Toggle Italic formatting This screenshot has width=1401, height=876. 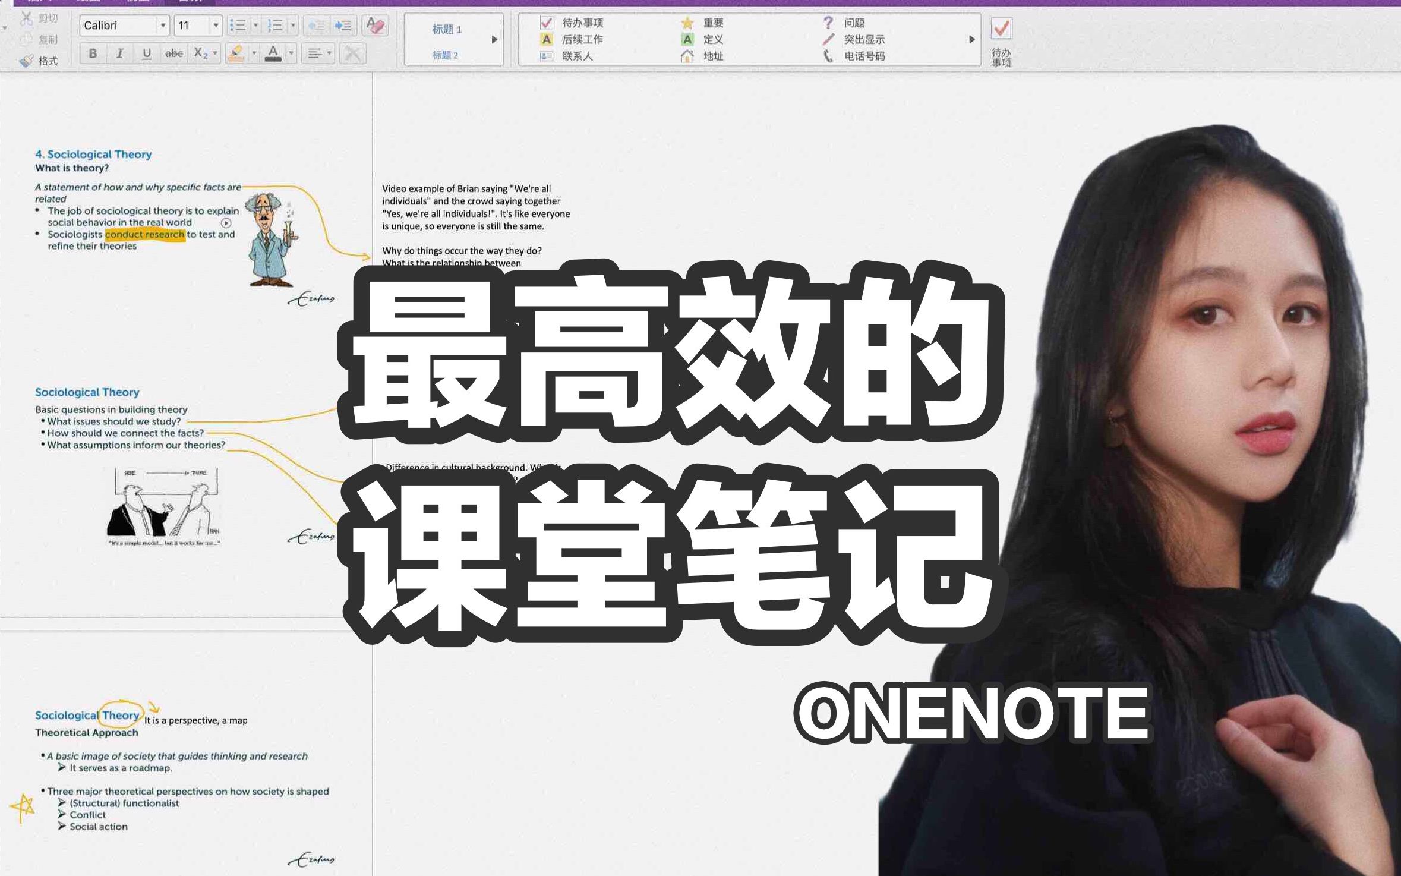119,53
